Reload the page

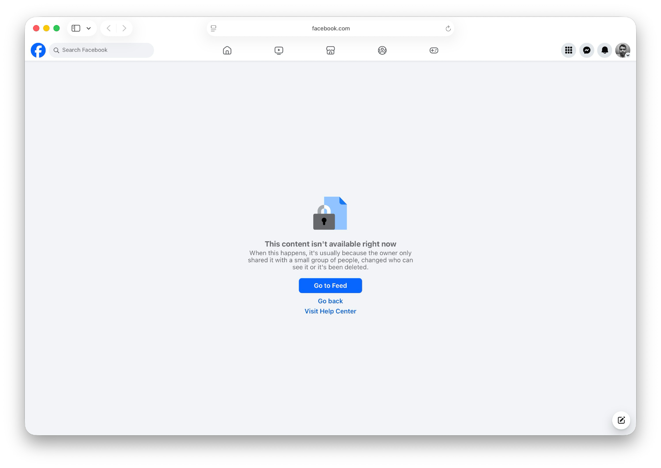coord(448,28)
